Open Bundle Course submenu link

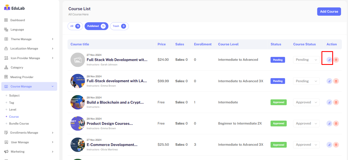[x=19, y=124]
